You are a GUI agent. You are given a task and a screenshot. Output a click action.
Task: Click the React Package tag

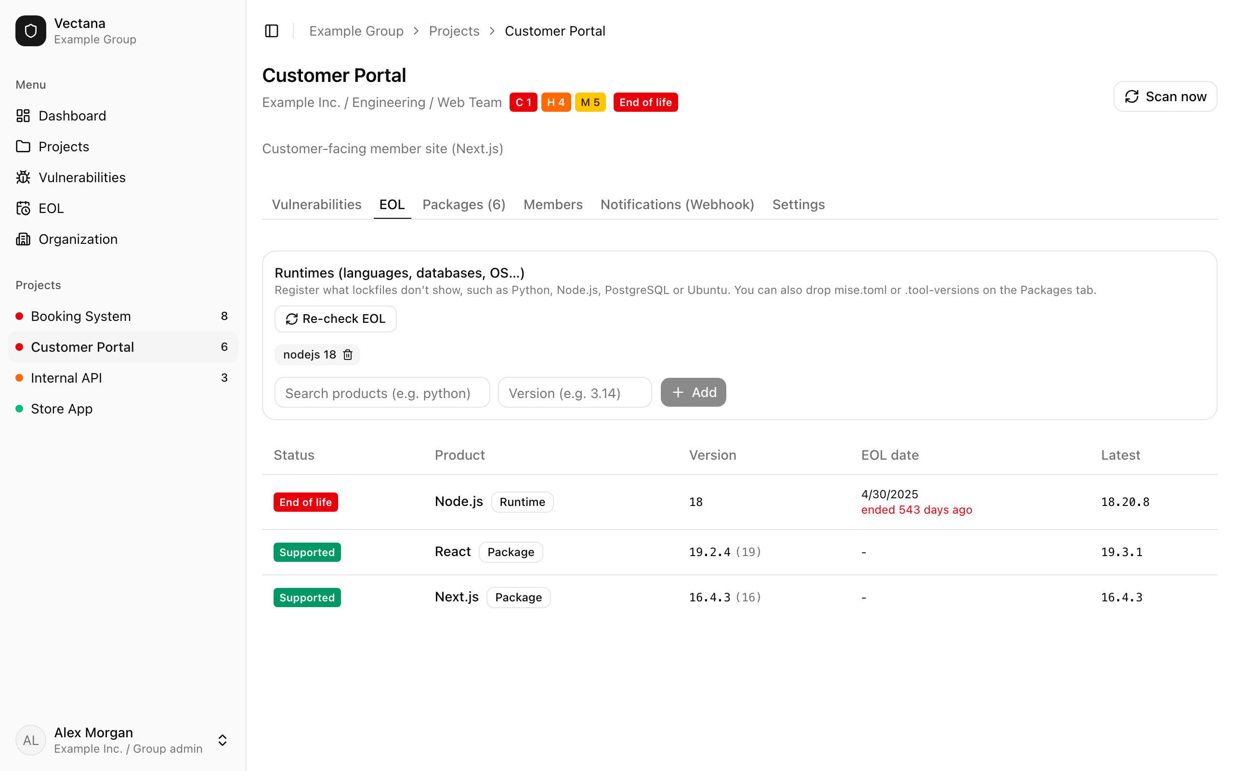(x=511, y=552)
